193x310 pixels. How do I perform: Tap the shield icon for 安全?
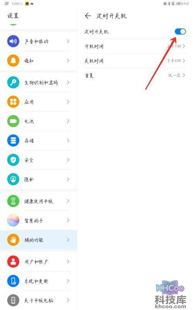point(13,160)
